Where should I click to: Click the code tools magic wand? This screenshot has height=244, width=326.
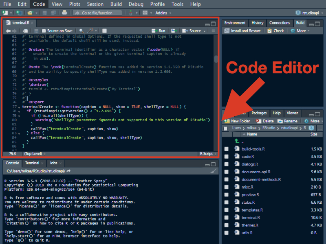[x=90, y=31]
